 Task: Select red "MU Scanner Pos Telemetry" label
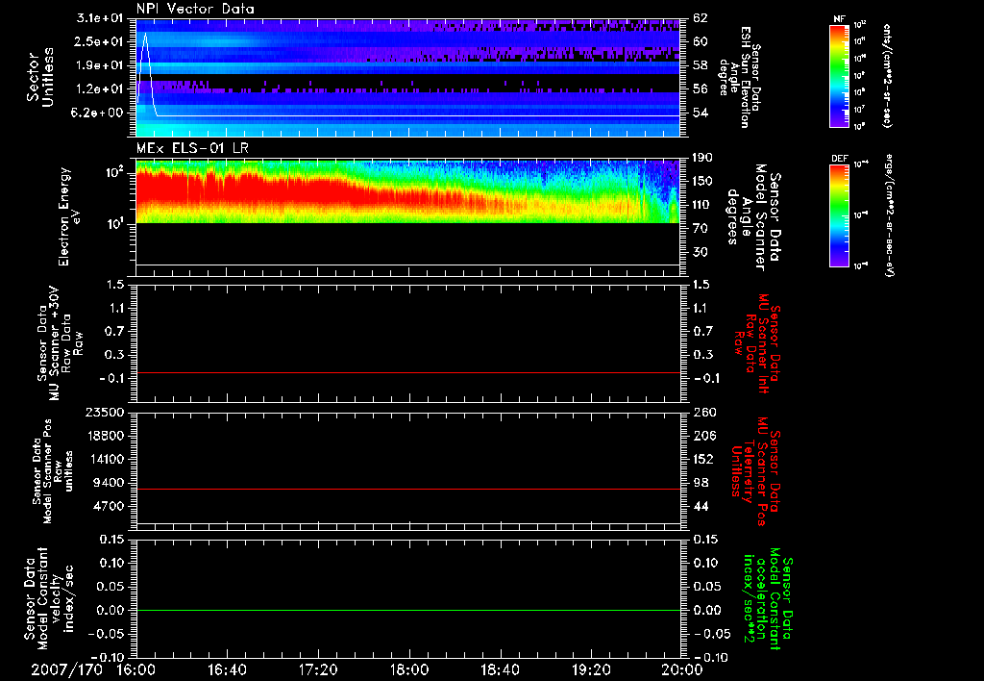[756, 471]
